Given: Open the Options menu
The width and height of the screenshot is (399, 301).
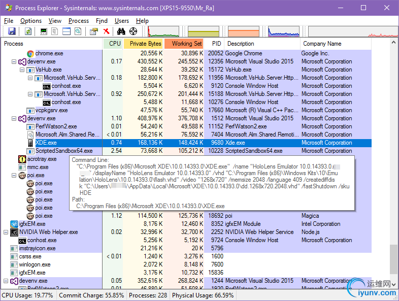Looking at the screenshot, I should (x=31, y=21).
